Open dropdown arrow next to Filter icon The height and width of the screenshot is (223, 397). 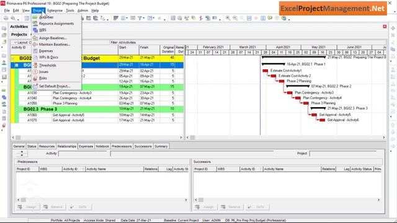pyautogui.click(x=143, y=18)
